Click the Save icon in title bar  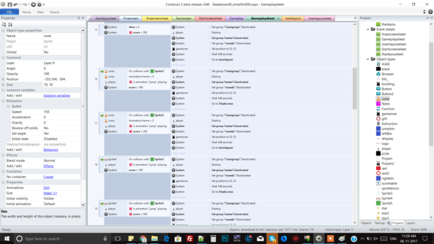(x=10, y=4)
